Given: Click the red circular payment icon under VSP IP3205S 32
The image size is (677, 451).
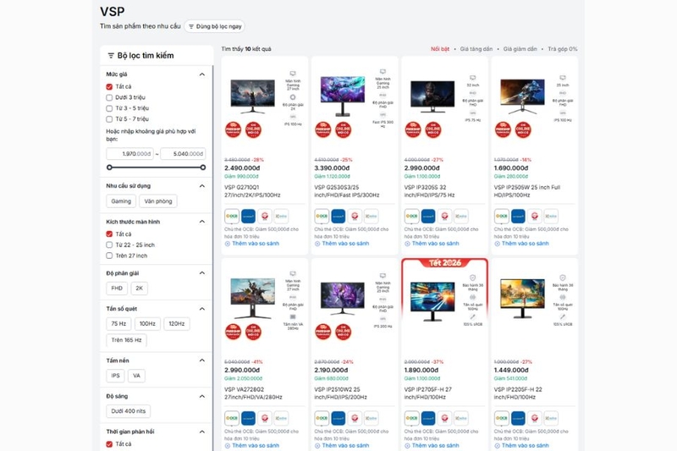Looking at the screenshot, I should coord(444,217).
